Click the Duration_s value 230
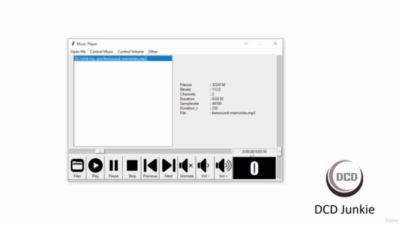 tap(215, 108)
